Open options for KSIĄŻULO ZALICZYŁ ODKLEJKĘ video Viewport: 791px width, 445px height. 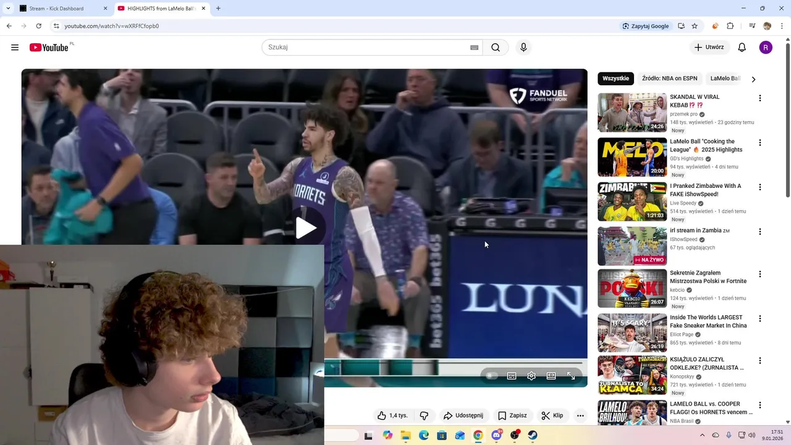click(x=760, y=361)
